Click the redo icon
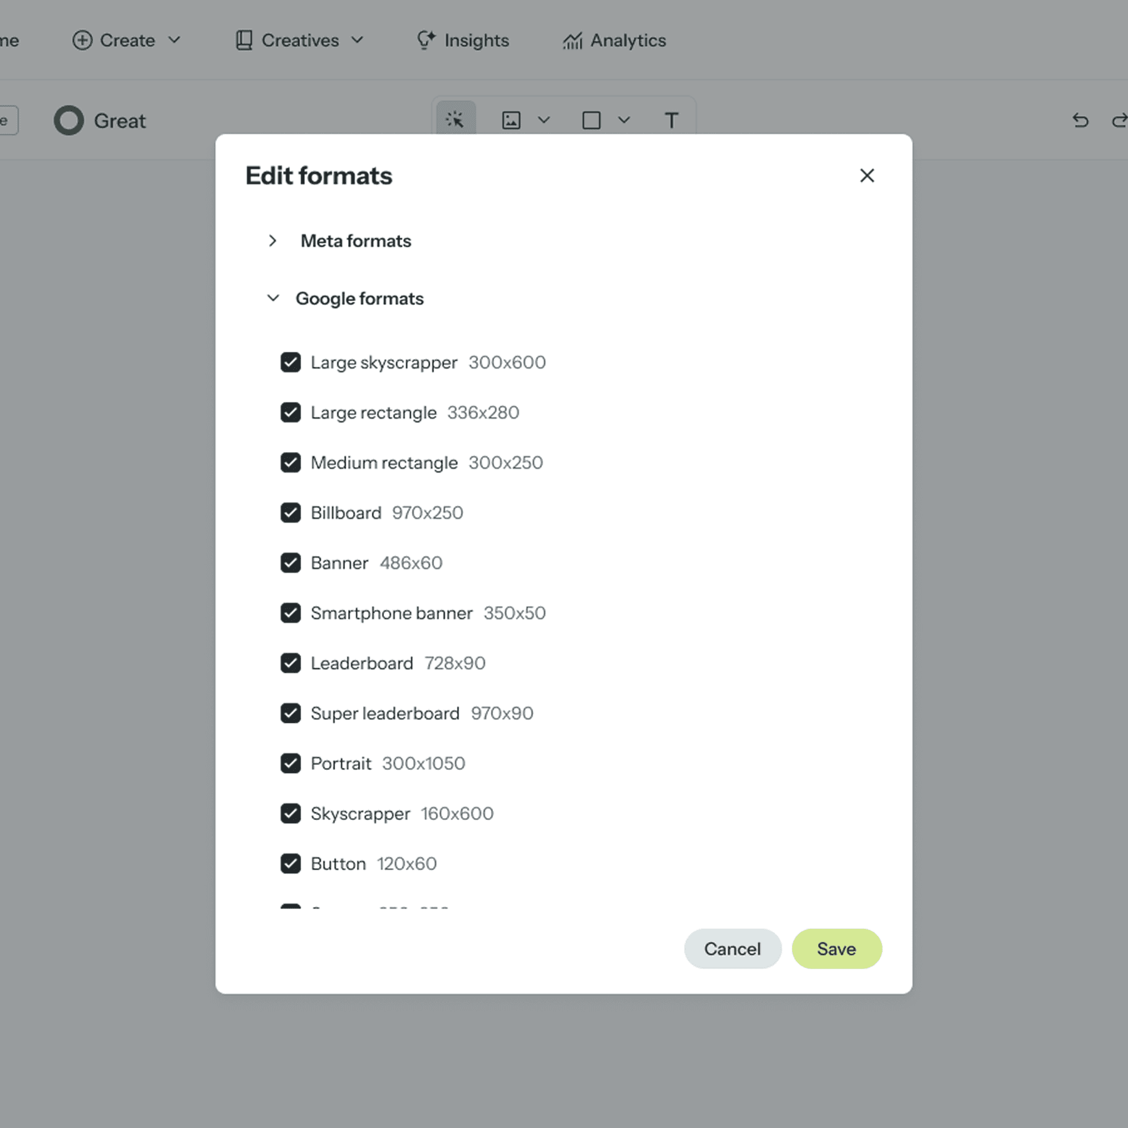 [x=1120, y=121]
